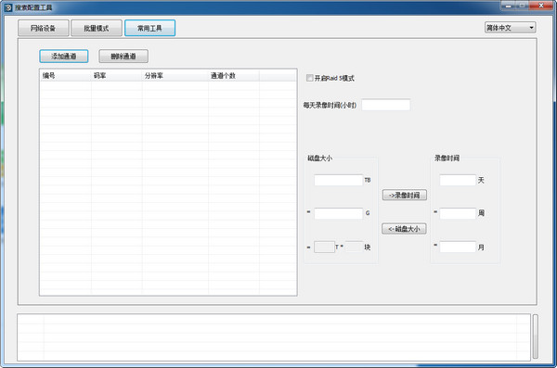The width and height of the screenshot is (557, 368).
Task: Focus the 录像时间 天 input field
Action: pyautogui.click(x=458, y=180)
